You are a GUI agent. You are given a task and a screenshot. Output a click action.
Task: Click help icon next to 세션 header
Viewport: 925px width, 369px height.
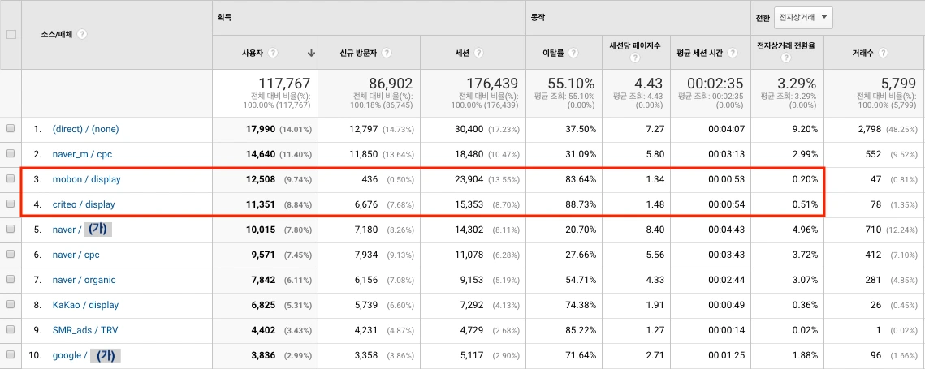tap(479, 53)
